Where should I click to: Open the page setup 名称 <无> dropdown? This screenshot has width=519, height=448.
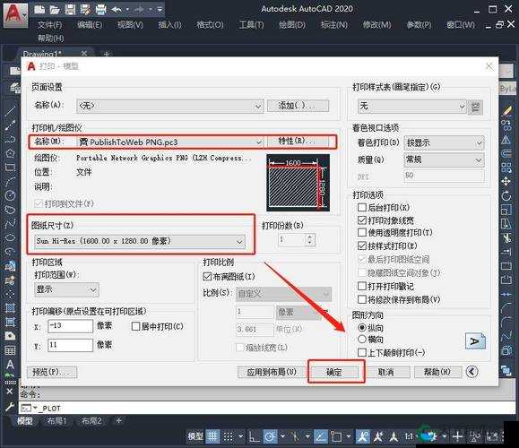(170, 106)
